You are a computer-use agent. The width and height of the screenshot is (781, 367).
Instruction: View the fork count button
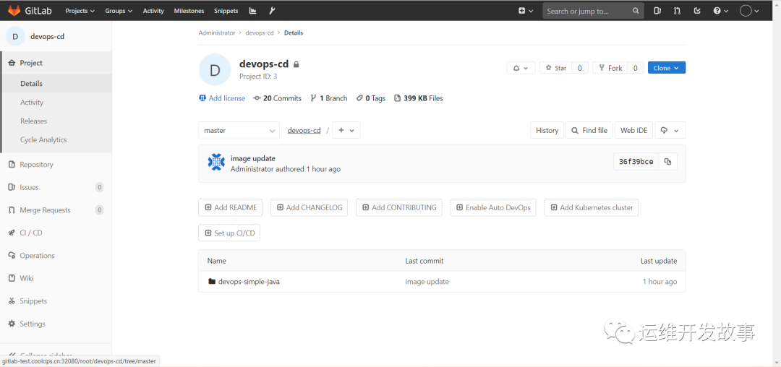(635, 68)
